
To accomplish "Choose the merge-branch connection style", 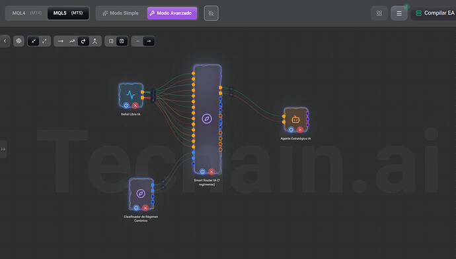I will click(95, 41).
